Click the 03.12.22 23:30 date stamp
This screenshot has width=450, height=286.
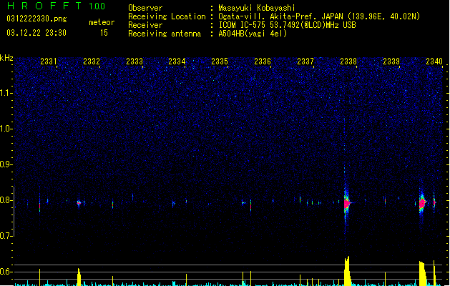(36, 33)
